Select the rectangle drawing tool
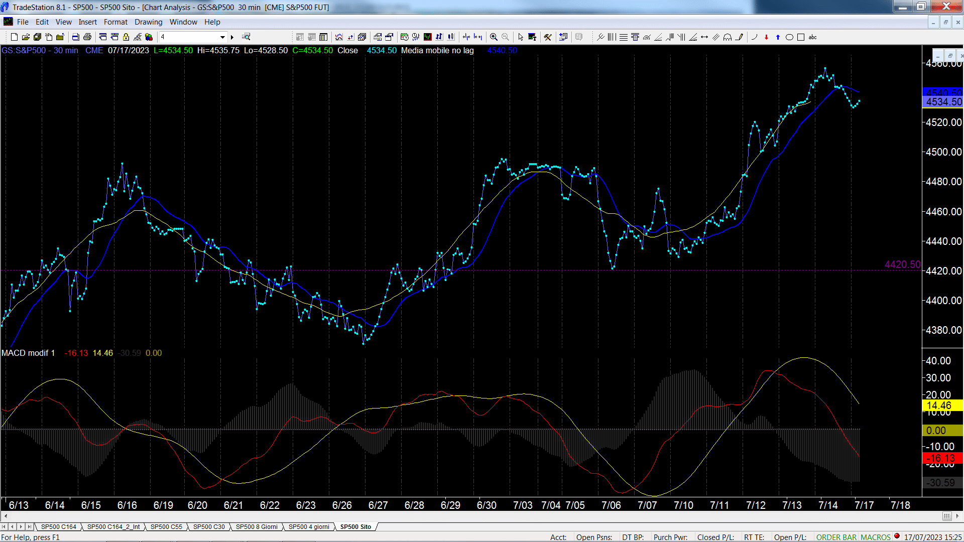This screenshot has width=964, height=542. coord(801,37)
